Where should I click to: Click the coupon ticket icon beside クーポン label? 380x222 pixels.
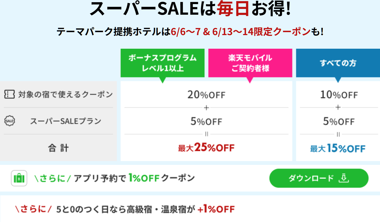[x=9, y=94]
